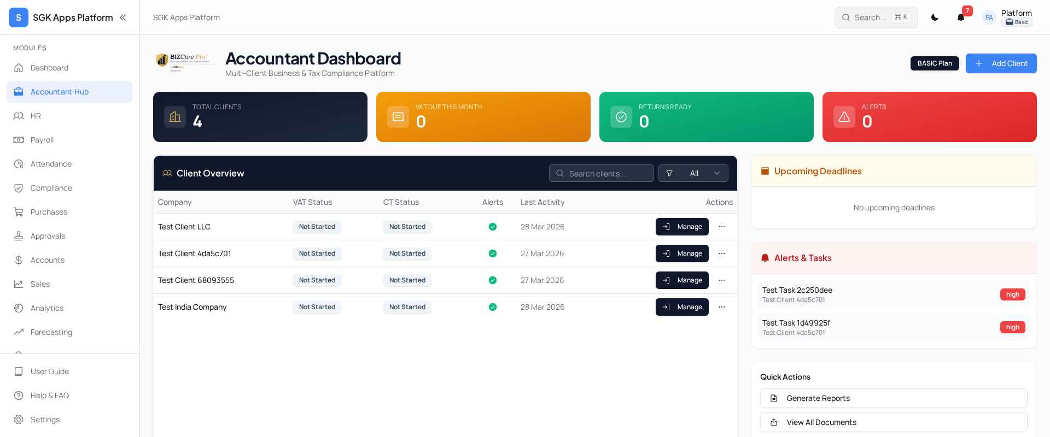Click Add Client button
Image resolution: width=1050 pixels, height=437 pixels.
1001,63
